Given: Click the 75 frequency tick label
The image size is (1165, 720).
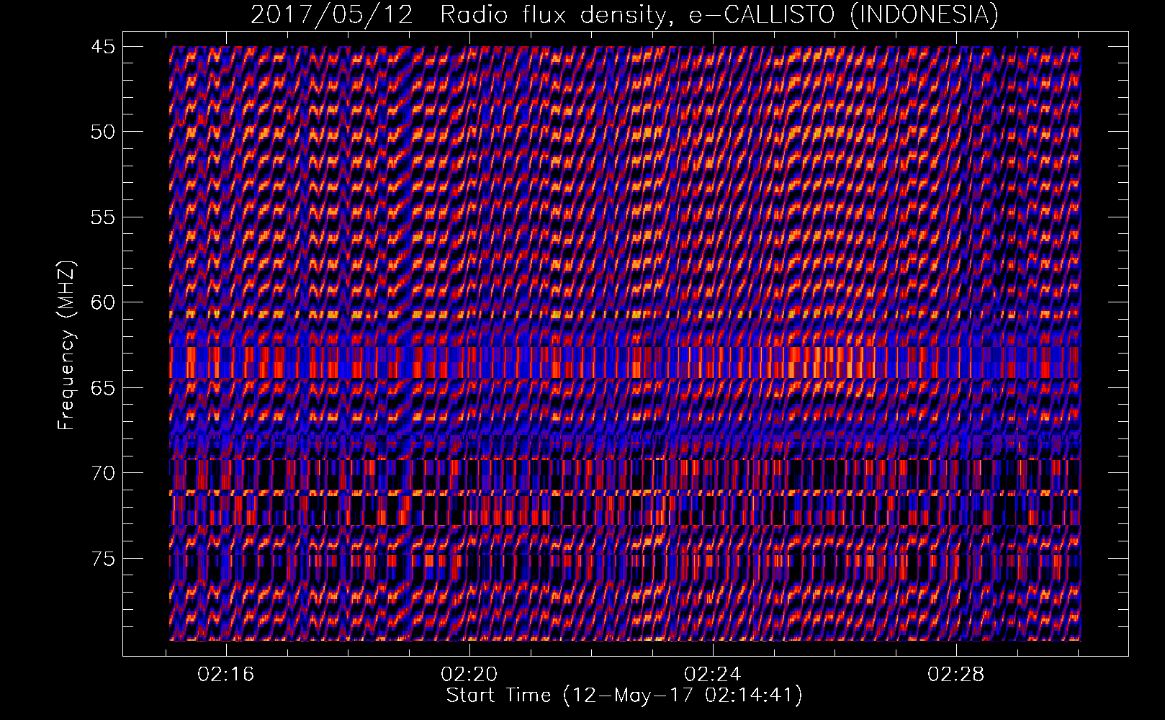Looking at the screenshot, I should pos(102,559).
